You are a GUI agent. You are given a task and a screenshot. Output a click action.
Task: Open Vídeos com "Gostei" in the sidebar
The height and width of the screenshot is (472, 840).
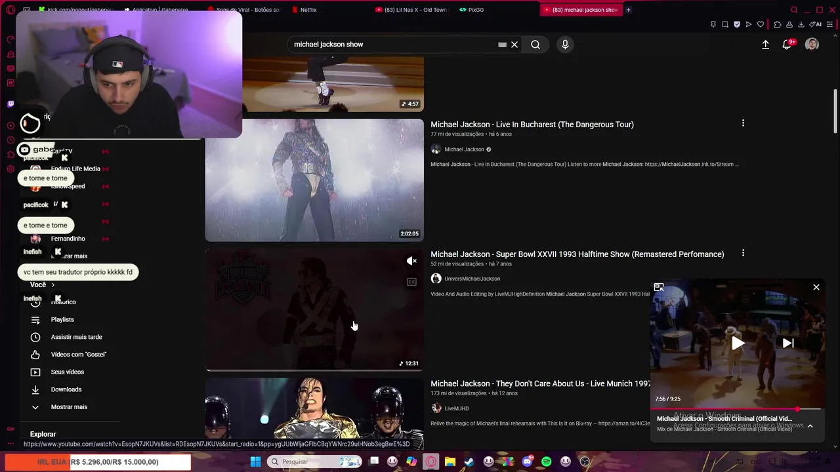click(x=78, y=355)
